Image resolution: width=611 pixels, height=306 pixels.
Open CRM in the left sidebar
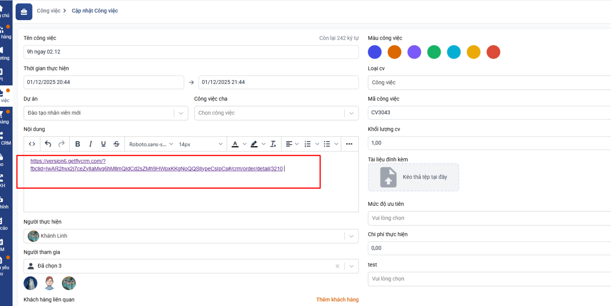[x=5, y=139]
